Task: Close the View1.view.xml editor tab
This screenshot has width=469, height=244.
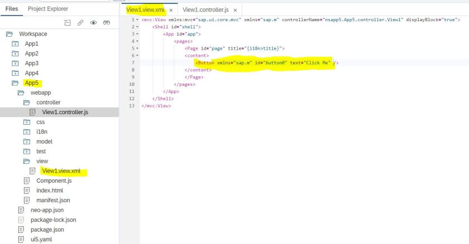Action: point(171,10)
